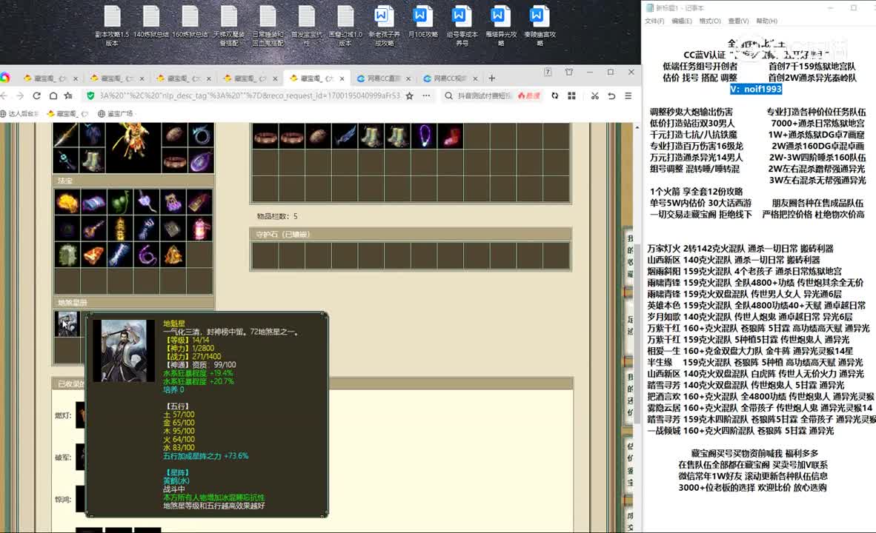Click the 守护石 (已镶嵌) section header
The width and height of the screenshot is (876, 533).
point(411,235)
